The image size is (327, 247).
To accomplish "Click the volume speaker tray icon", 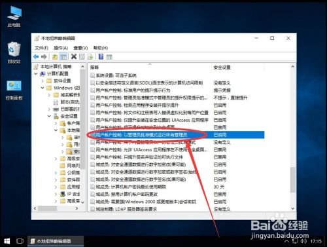I will tap(303, 241).
